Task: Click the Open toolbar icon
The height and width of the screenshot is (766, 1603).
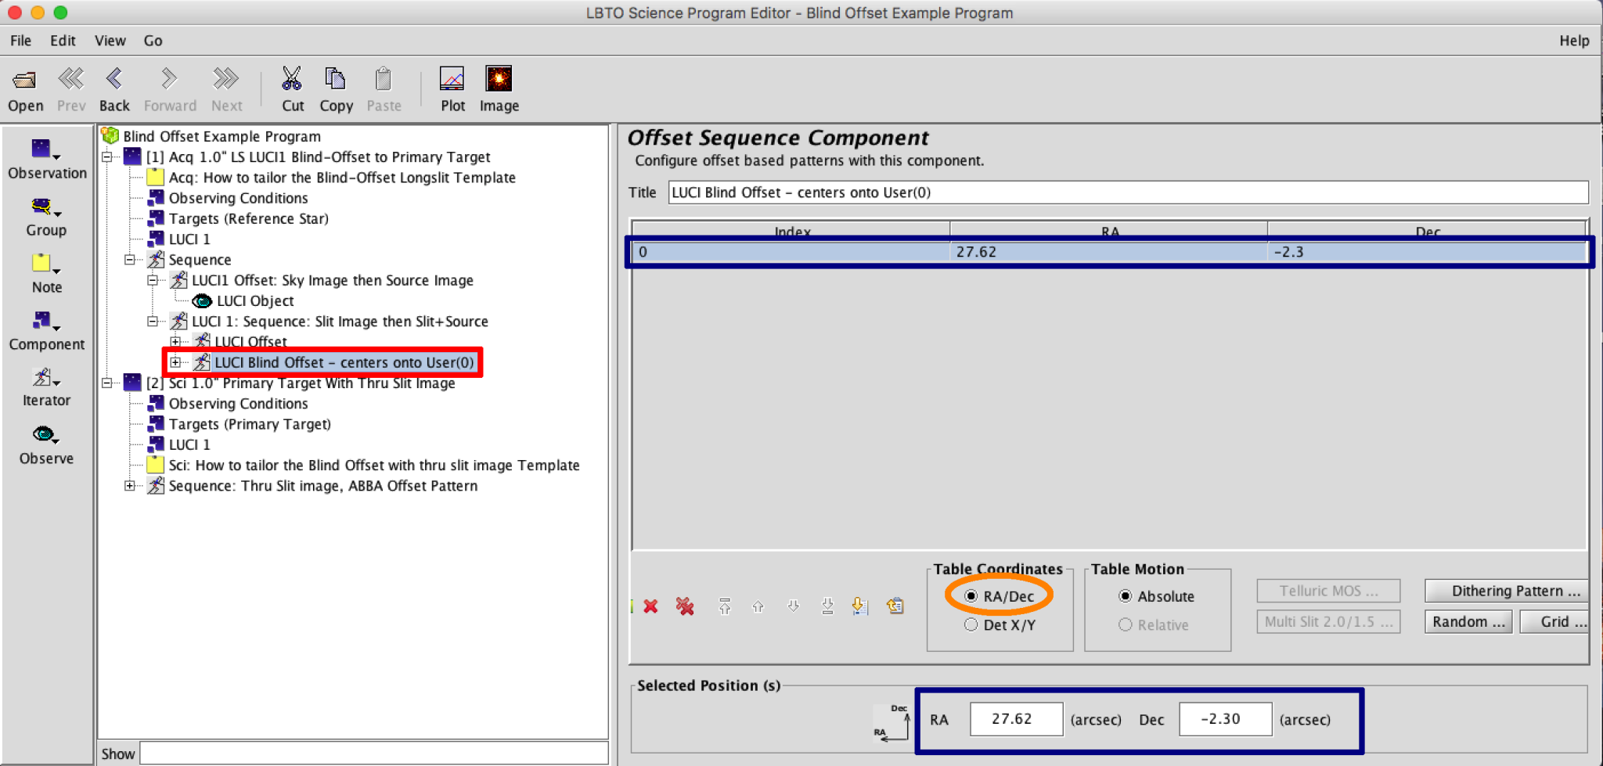Action: tap(25, 80)
